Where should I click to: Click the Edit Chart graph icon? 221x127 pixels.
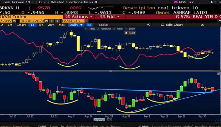click(x=162, y=25)
